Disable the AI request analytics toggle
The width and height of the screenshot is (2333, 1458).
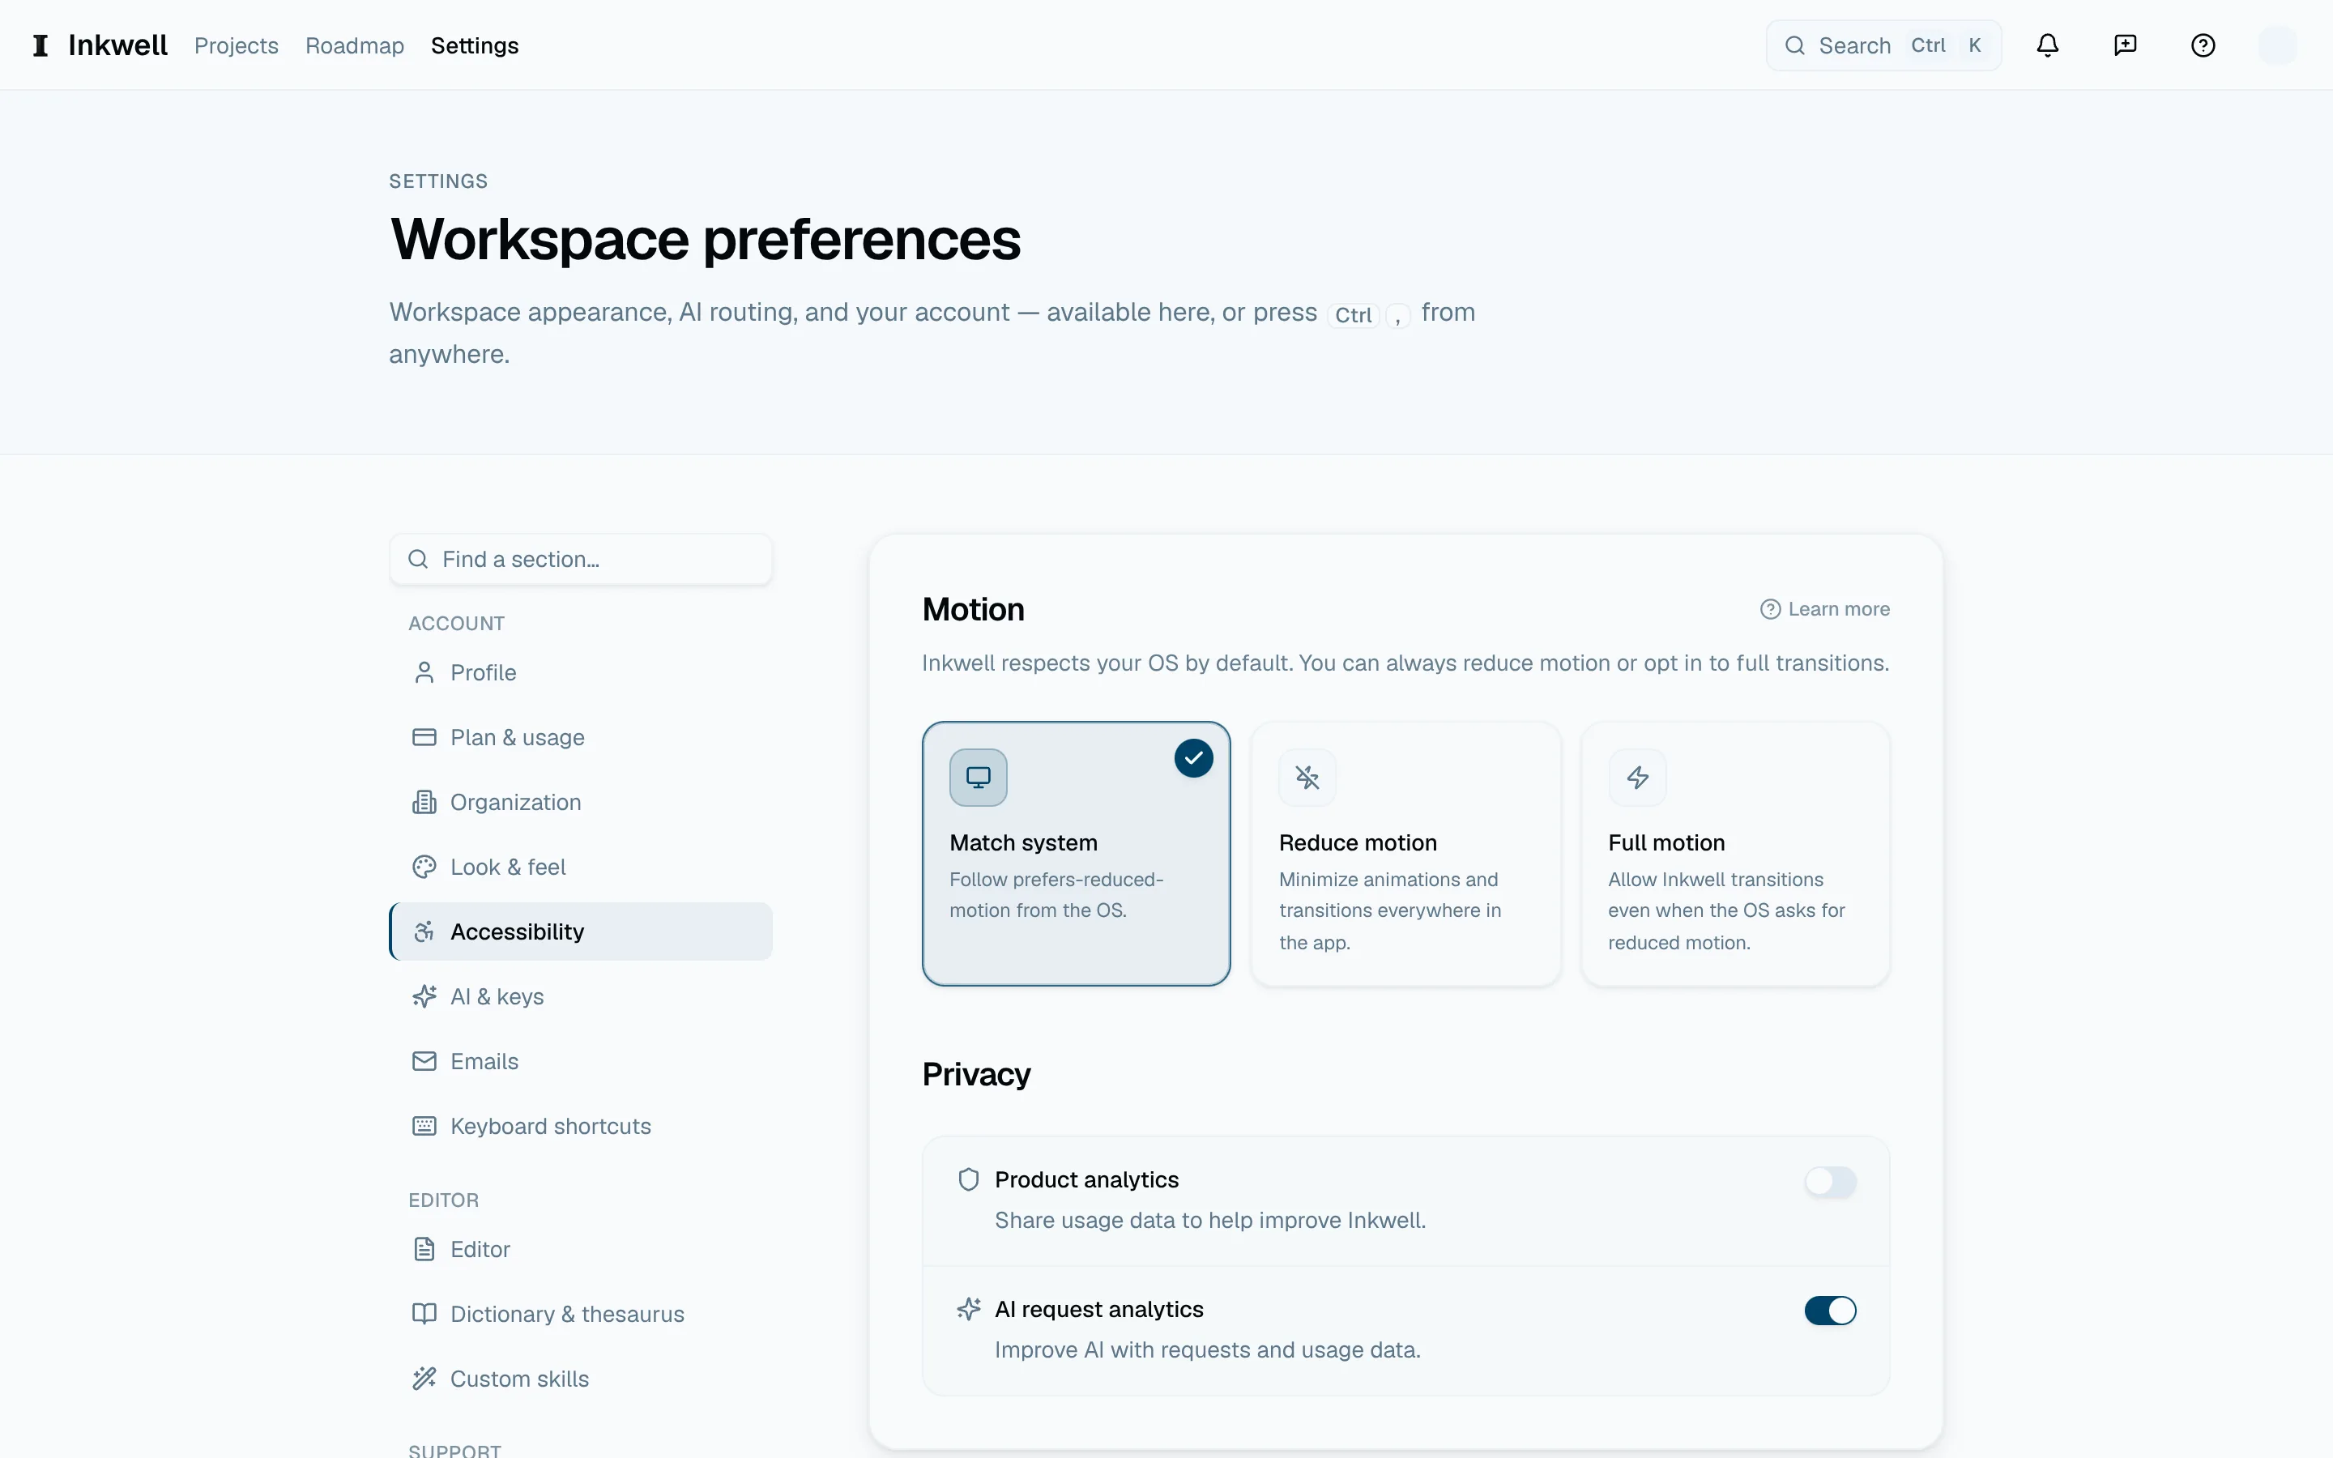coord(1830,1311)
